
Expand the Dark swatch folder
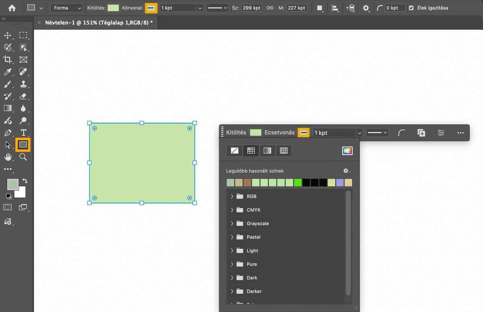coord(232,278)
